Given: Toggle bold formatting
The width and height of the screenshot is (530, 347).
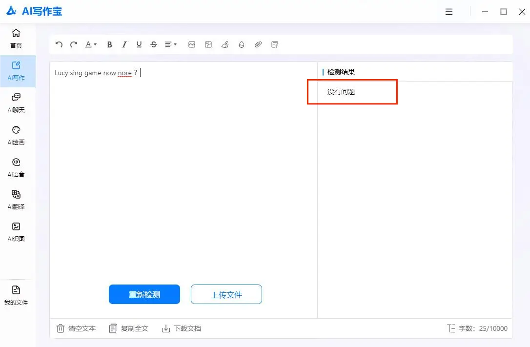Looking at the screenshot, I should coord(109,44).
